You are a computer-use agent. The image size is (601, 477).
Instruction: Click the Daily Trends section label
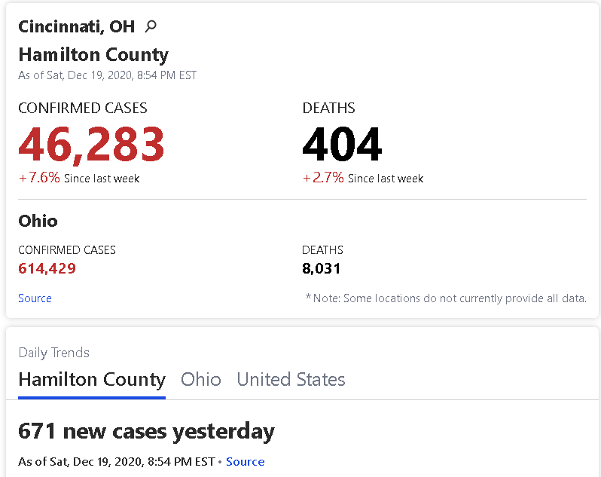(53, 353)
